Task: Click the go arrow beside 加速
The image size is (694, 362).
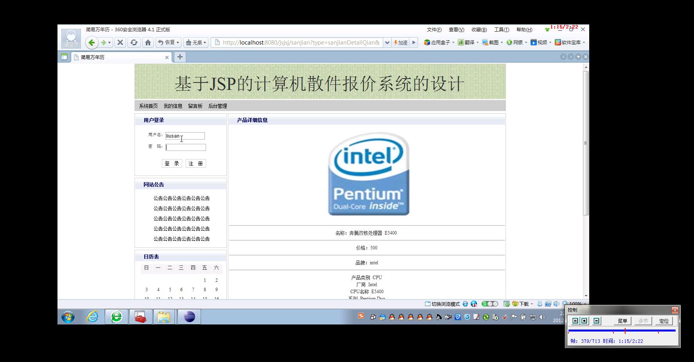Action: point(414,43)
